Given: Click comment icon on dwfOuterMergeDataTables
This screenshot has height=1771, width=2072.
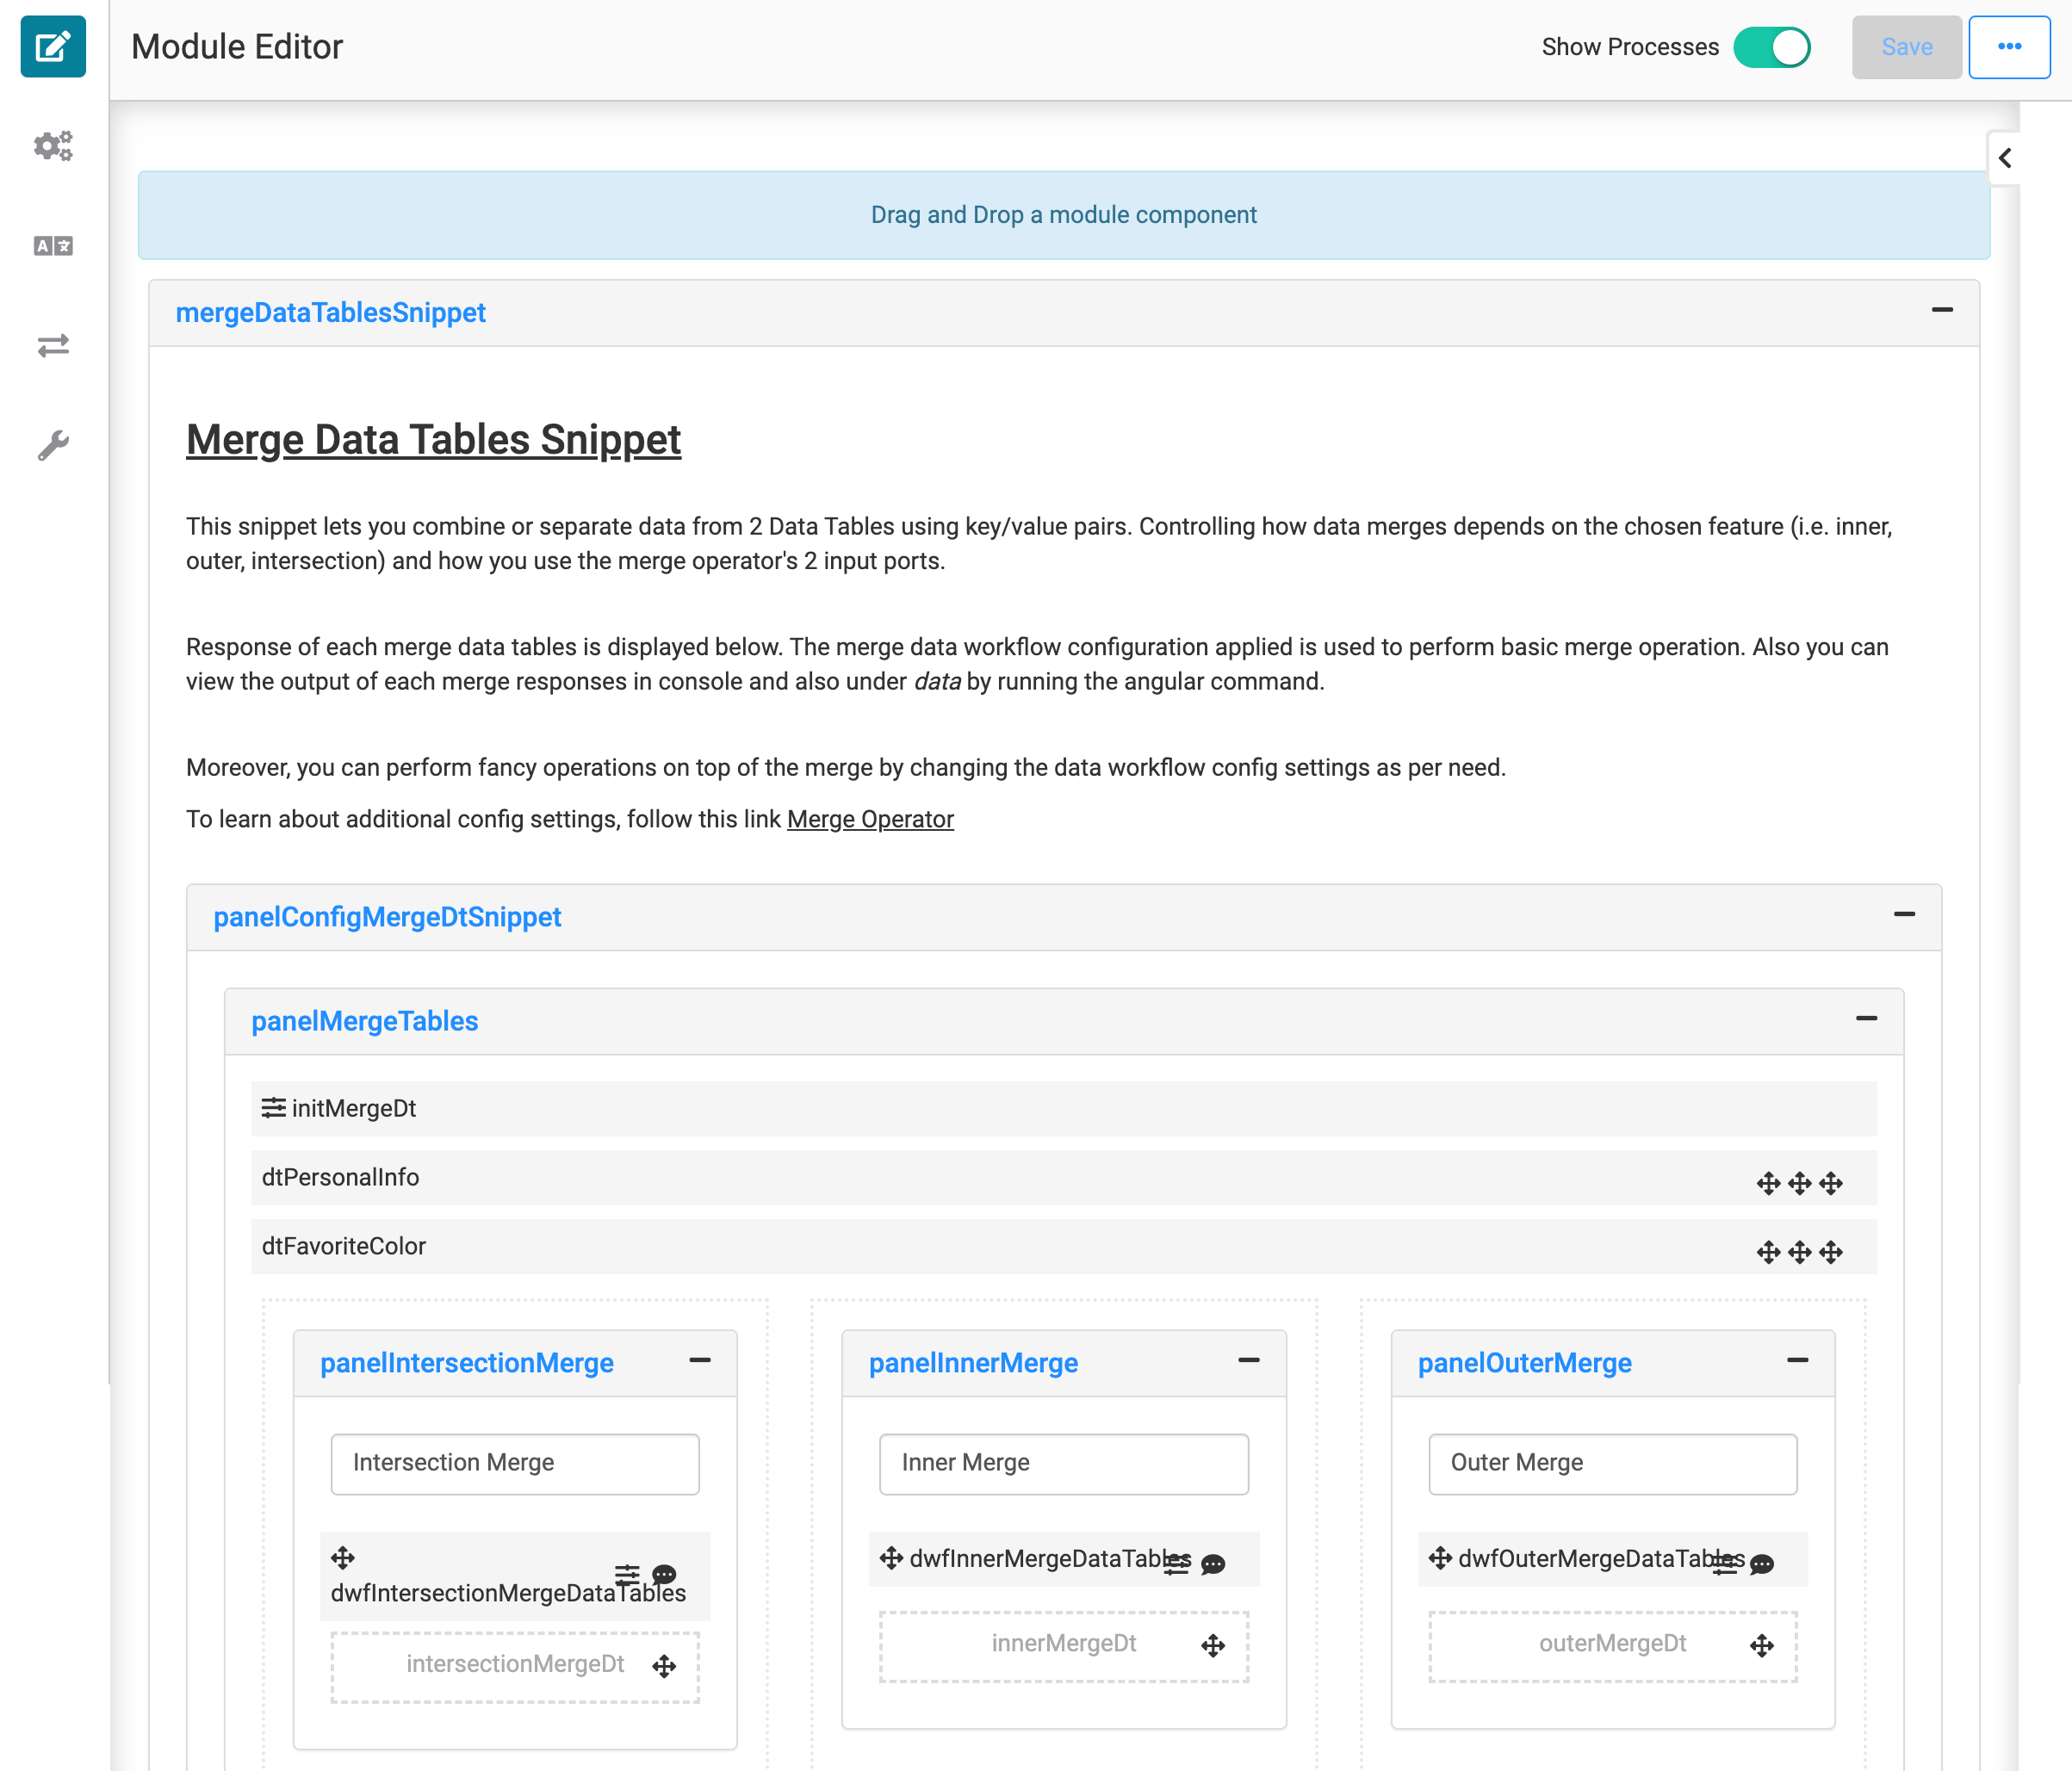Looking at the screenshot, I should click(x=1762, y=1565).
